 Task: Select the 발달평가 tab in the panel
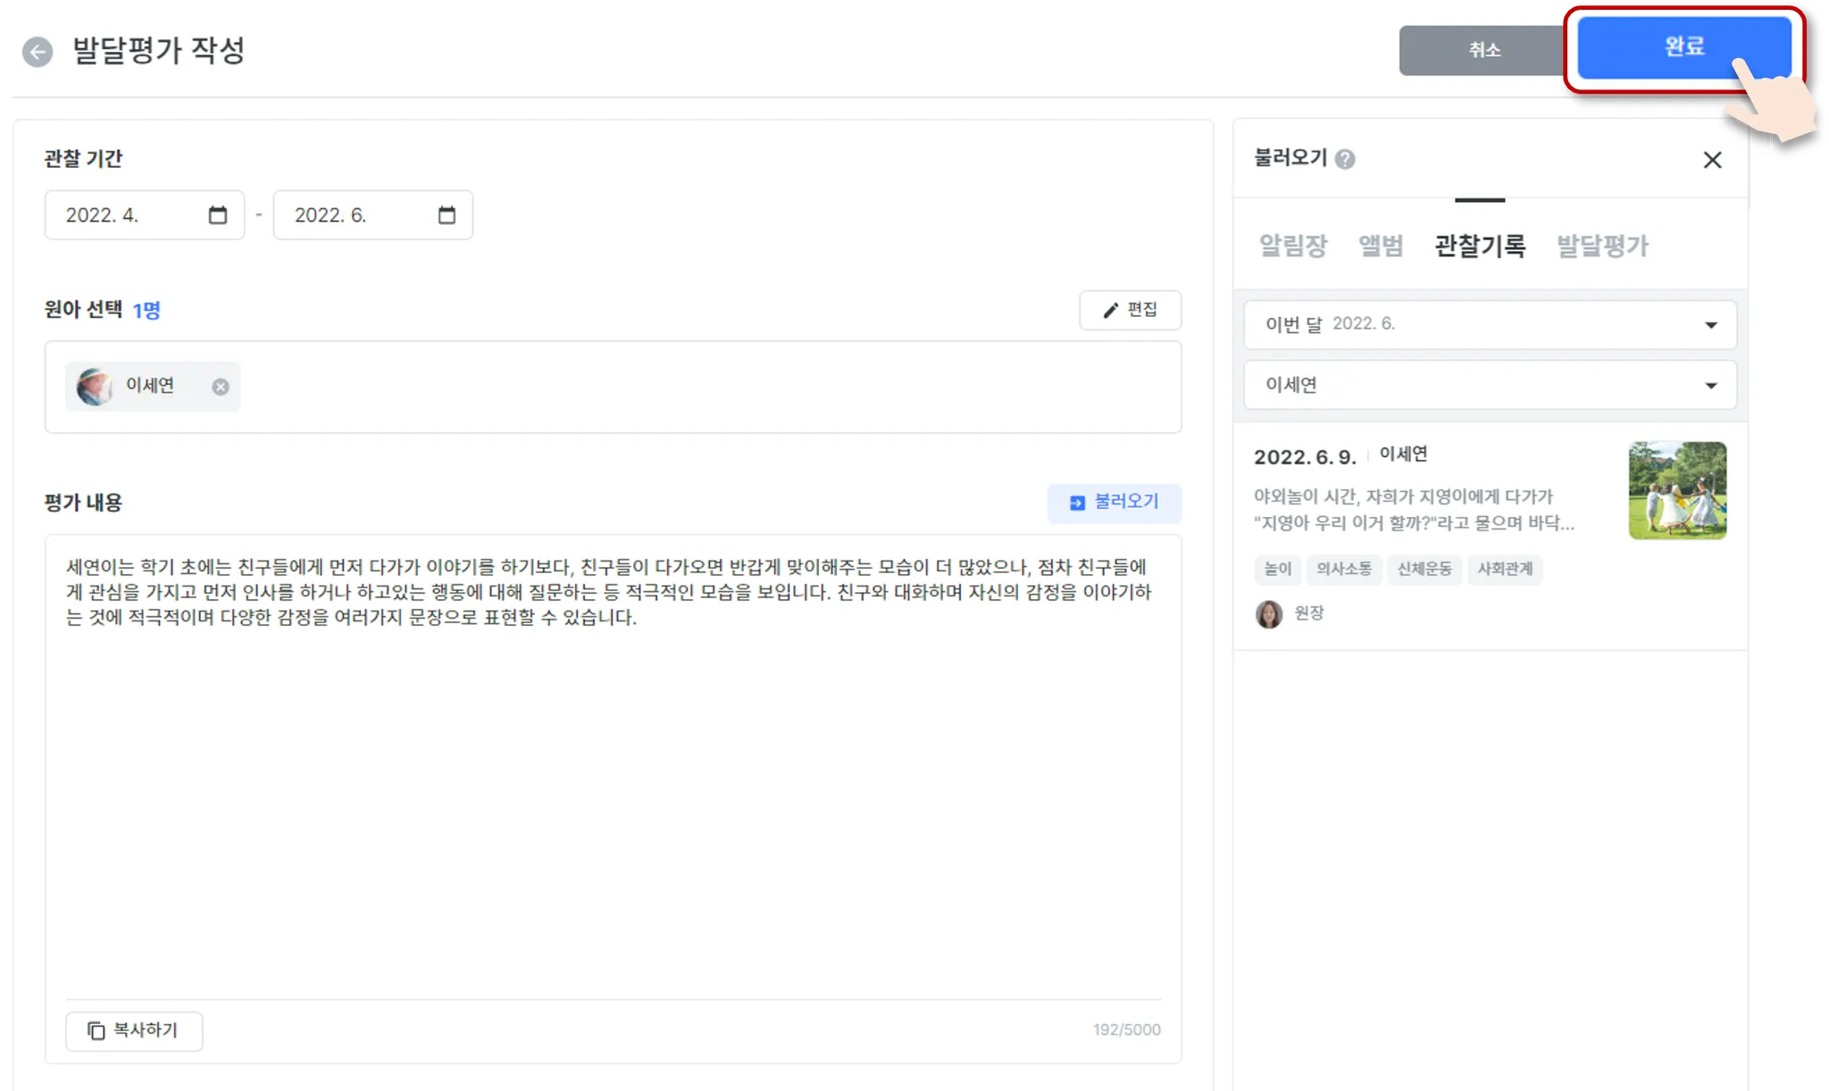click(1602, 246)
